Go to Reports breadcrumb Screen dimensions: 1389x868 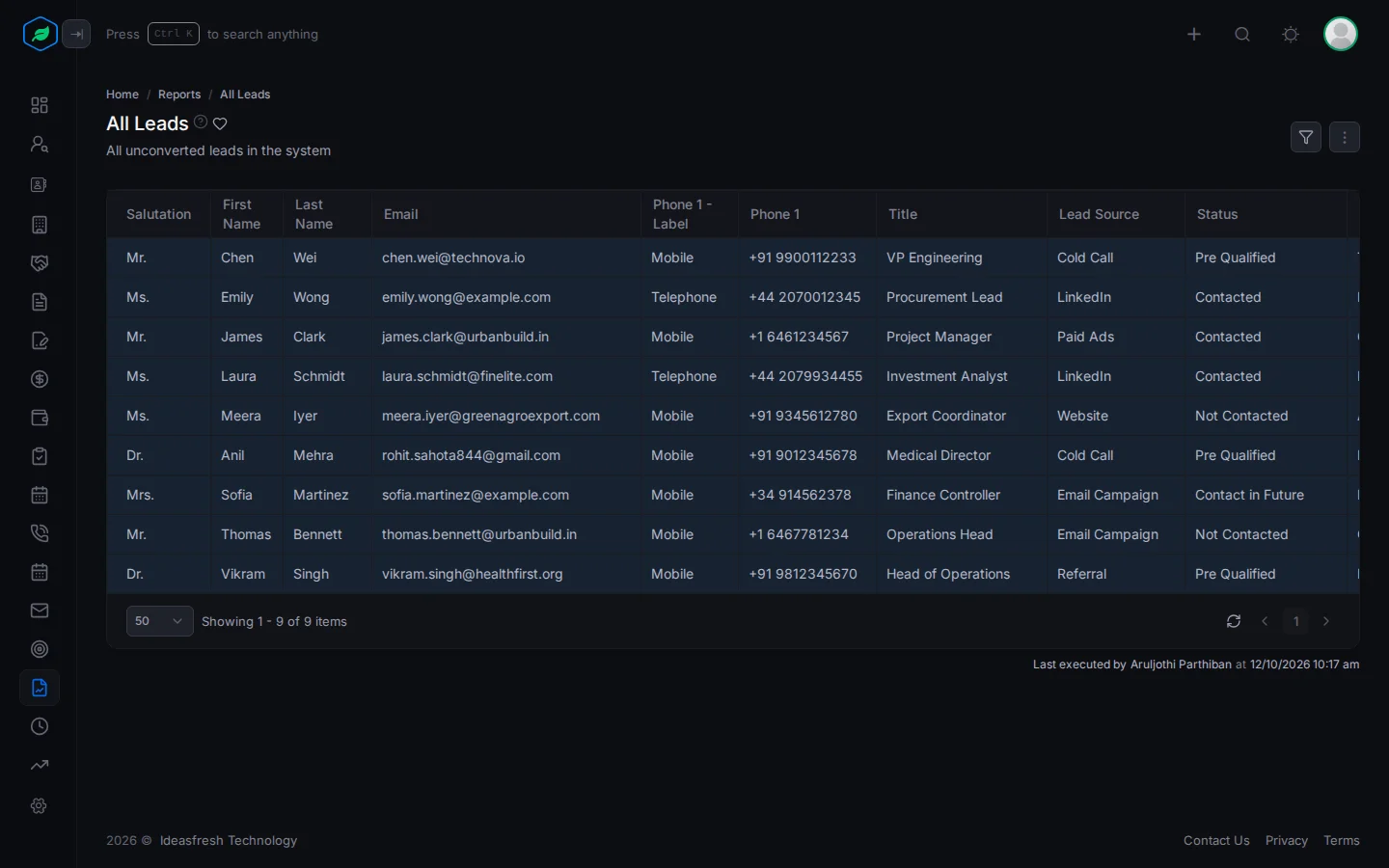(179, 95)
